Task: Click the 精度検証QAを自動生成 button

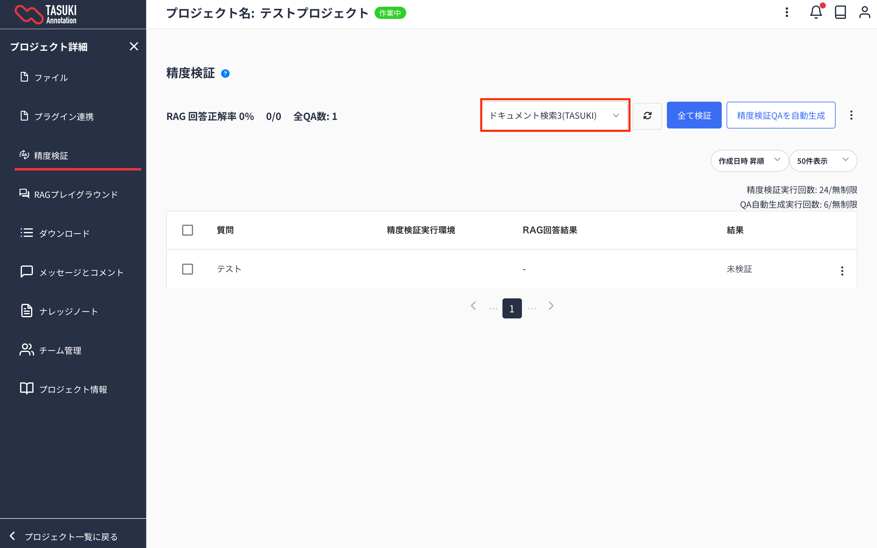Action: click(x=780, y=116)
